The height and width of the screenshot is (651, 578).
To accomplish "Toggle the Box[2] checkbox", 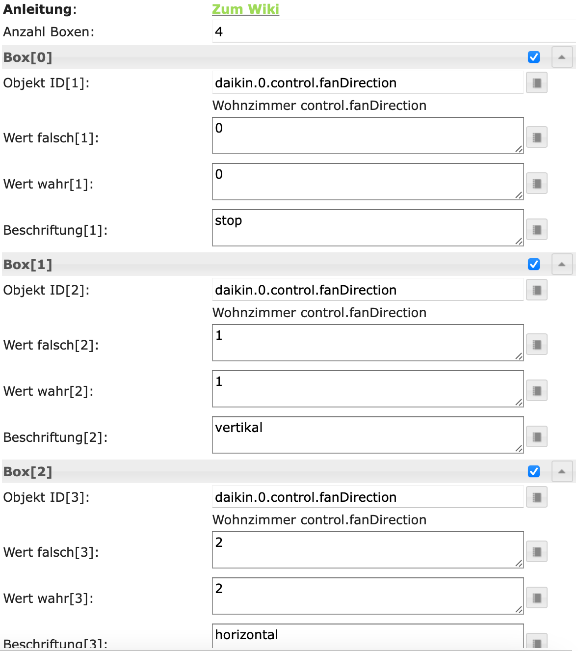I will (x=534, y=471).
